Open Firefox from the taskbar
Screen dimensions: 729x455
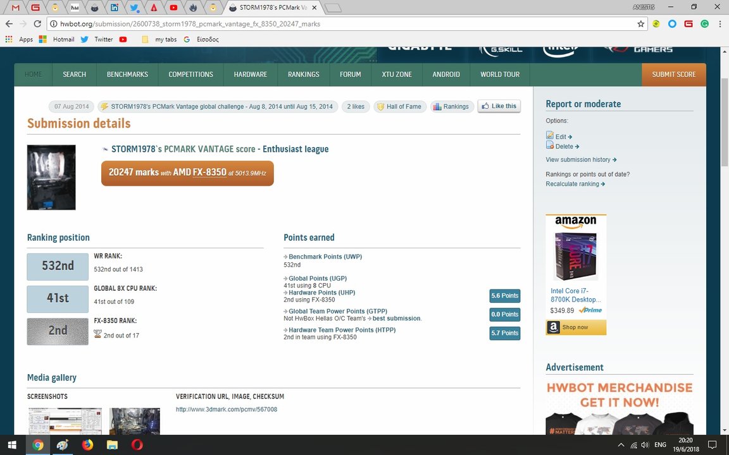tap(87, 445)
